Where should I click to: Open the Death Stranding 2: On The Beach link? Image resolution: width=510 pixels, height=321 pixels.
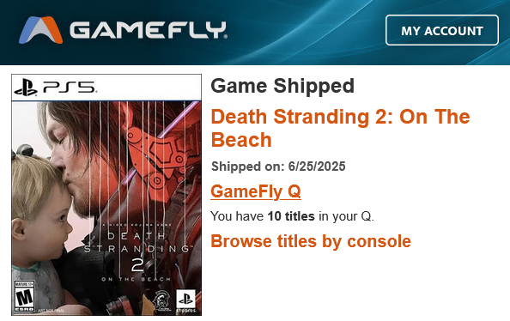pos(340,128)
